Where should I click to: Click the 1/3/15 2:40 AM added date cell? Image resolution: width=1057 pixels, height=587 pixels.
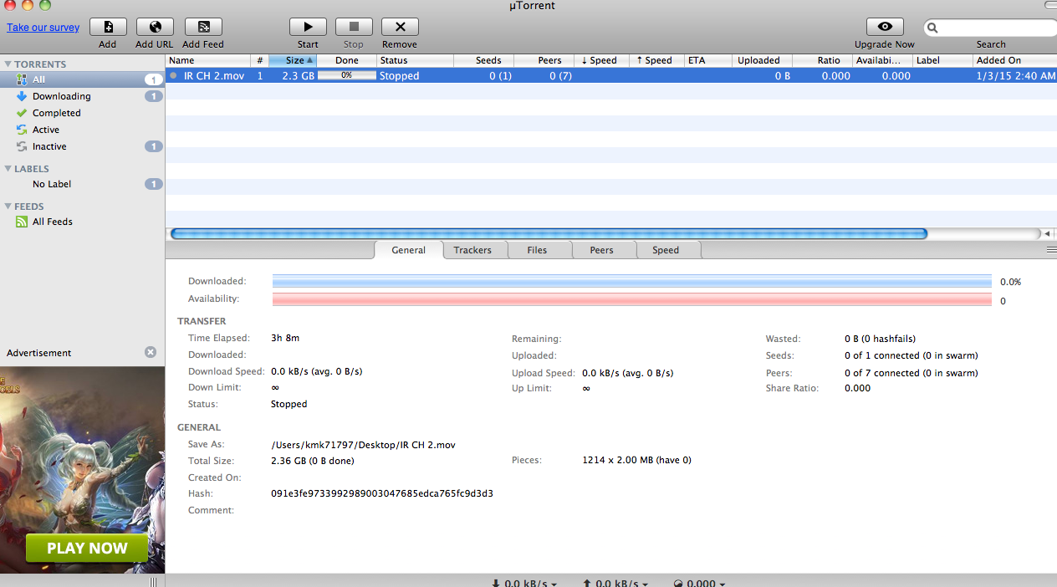click(x=1016, y=75)
